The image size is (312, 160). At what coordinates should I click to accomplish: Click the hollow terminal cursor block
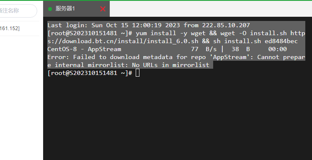pyautogui.click(x=137, y=73)
